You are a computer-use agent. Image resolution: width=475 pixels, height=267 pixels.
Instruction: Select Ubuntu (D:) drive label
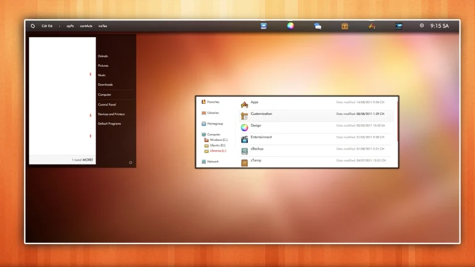point(218,145)
